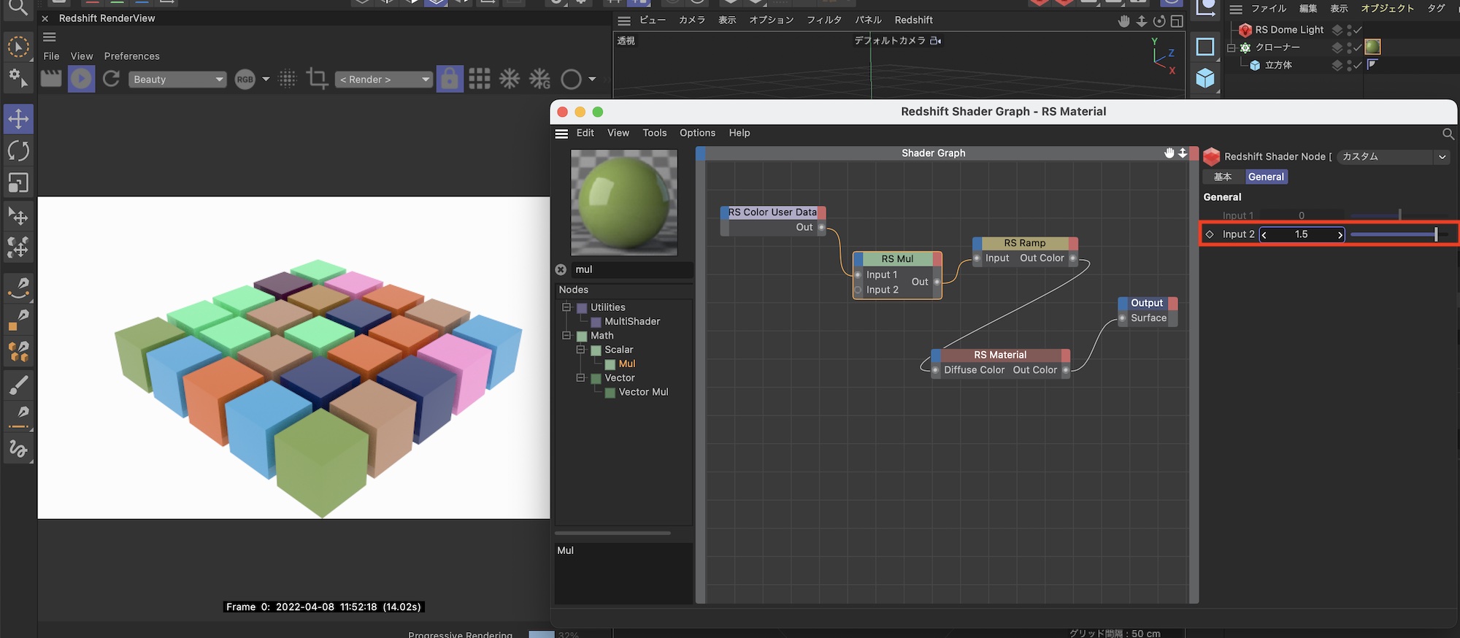
Task: Open the Tools menu in Shader Graph
Action: [654, 133]
